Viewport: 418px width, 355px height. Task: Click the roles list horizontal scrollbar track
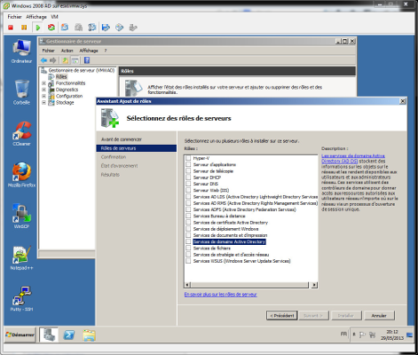click(x=249, y=285)
